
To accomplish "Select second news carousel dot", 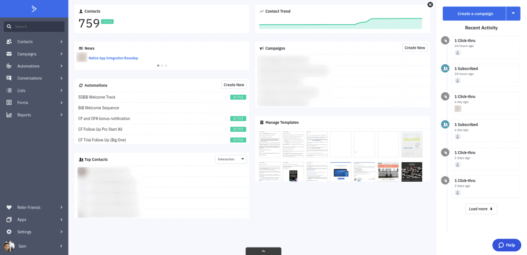I will click(x=162, y=65).
